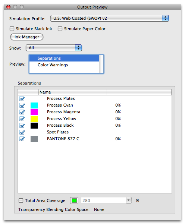This screenshot has height=224, width=185.
Task: Expand the 280 coverage percentage dropdown arrow
Action: pos(129,200)
